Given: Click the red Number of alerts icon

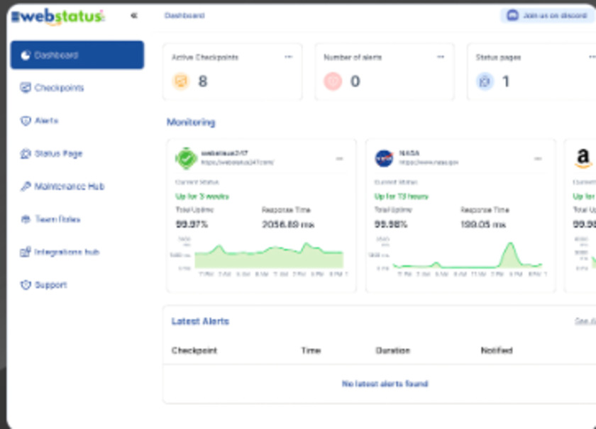Looking at the screenshot, I should (333, 82).
